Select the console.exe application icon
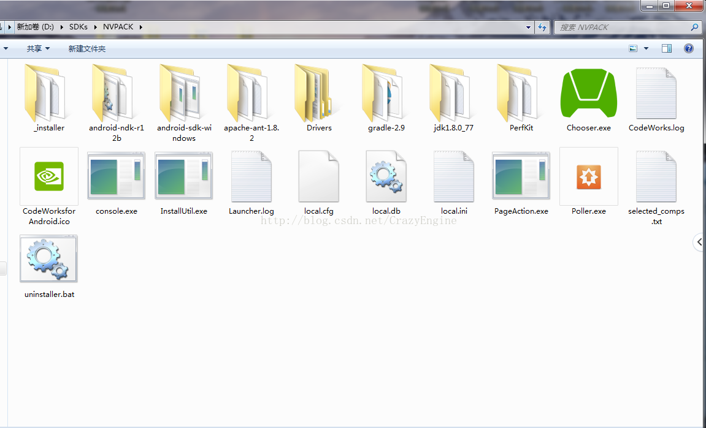This screenshot has width=706, height=428. click(116, 176)
